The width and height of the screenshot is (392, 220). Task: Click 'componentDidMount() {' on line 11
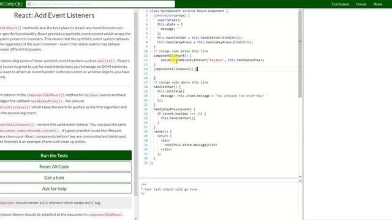[x=173, y=56]
